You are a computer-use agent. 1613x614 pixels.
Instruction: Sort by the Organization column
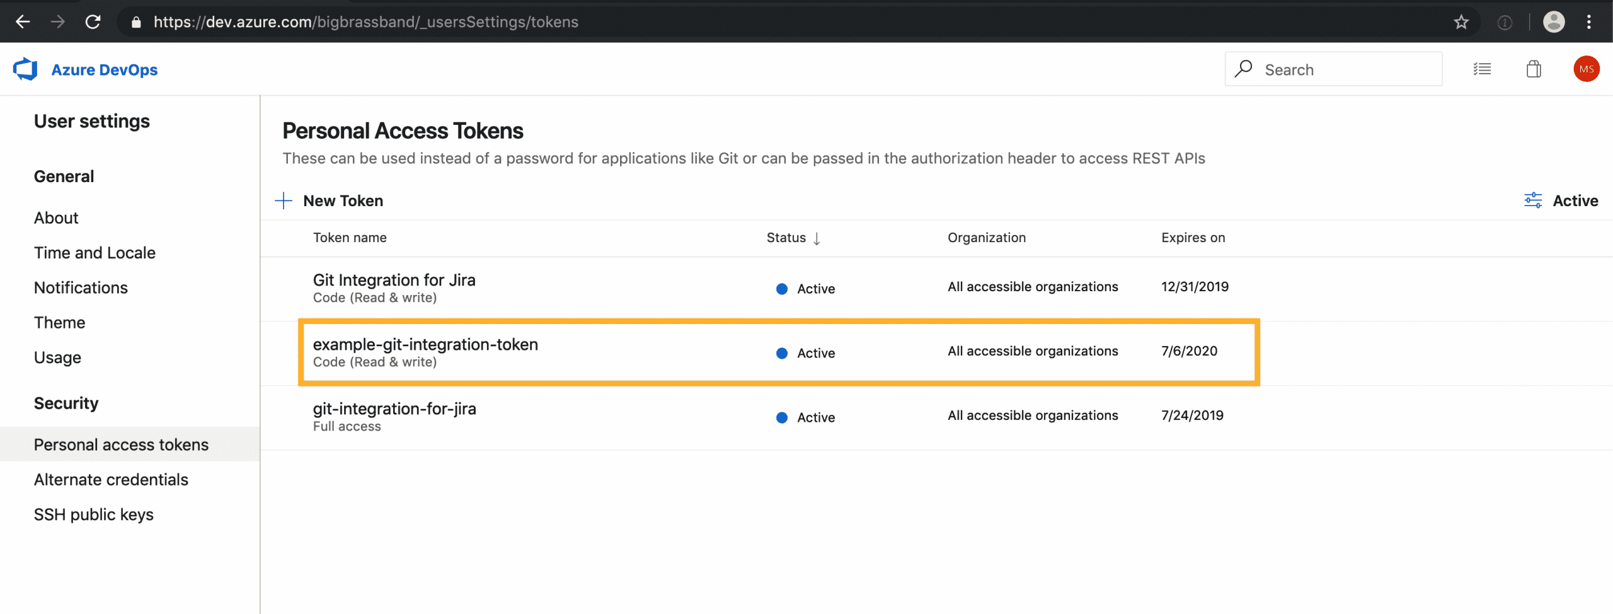pyautogui.click(x=986, y=238)
